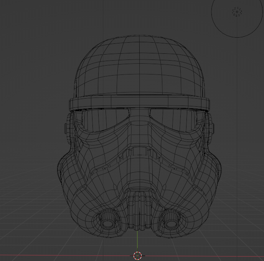Select the point light object icon
Image resolution: width=264 pixels, height=261 pixels.
click(x=237, y=12)
